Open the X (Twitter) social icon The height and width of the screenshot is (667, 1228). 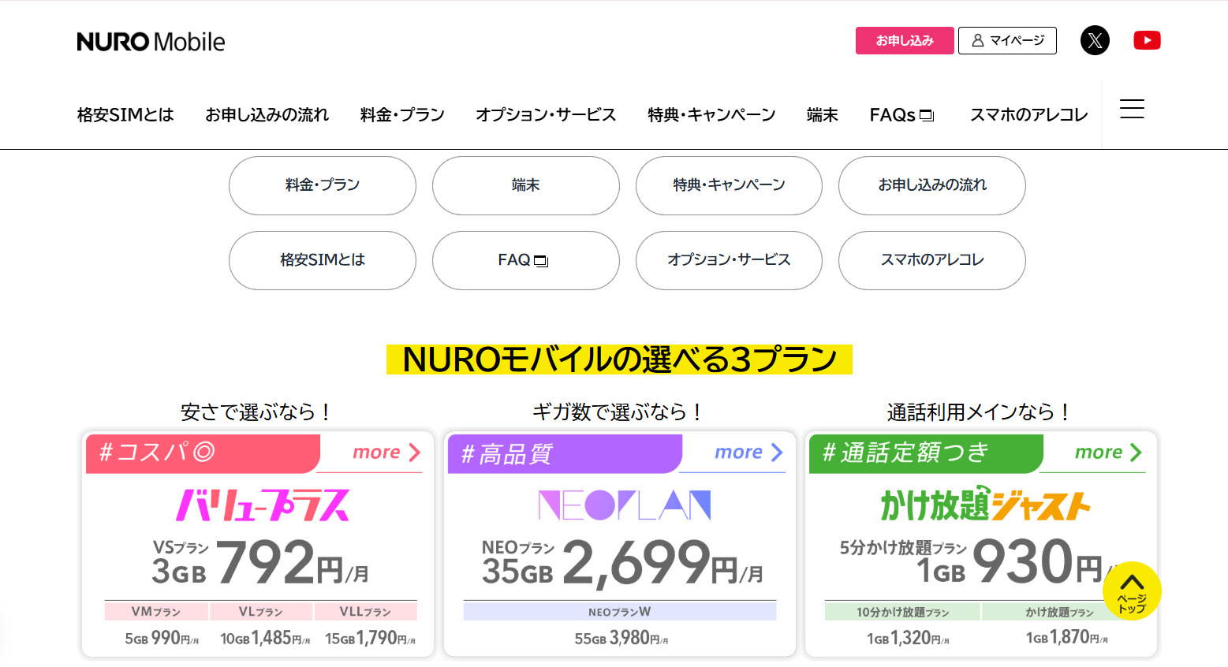(1095, 40)
